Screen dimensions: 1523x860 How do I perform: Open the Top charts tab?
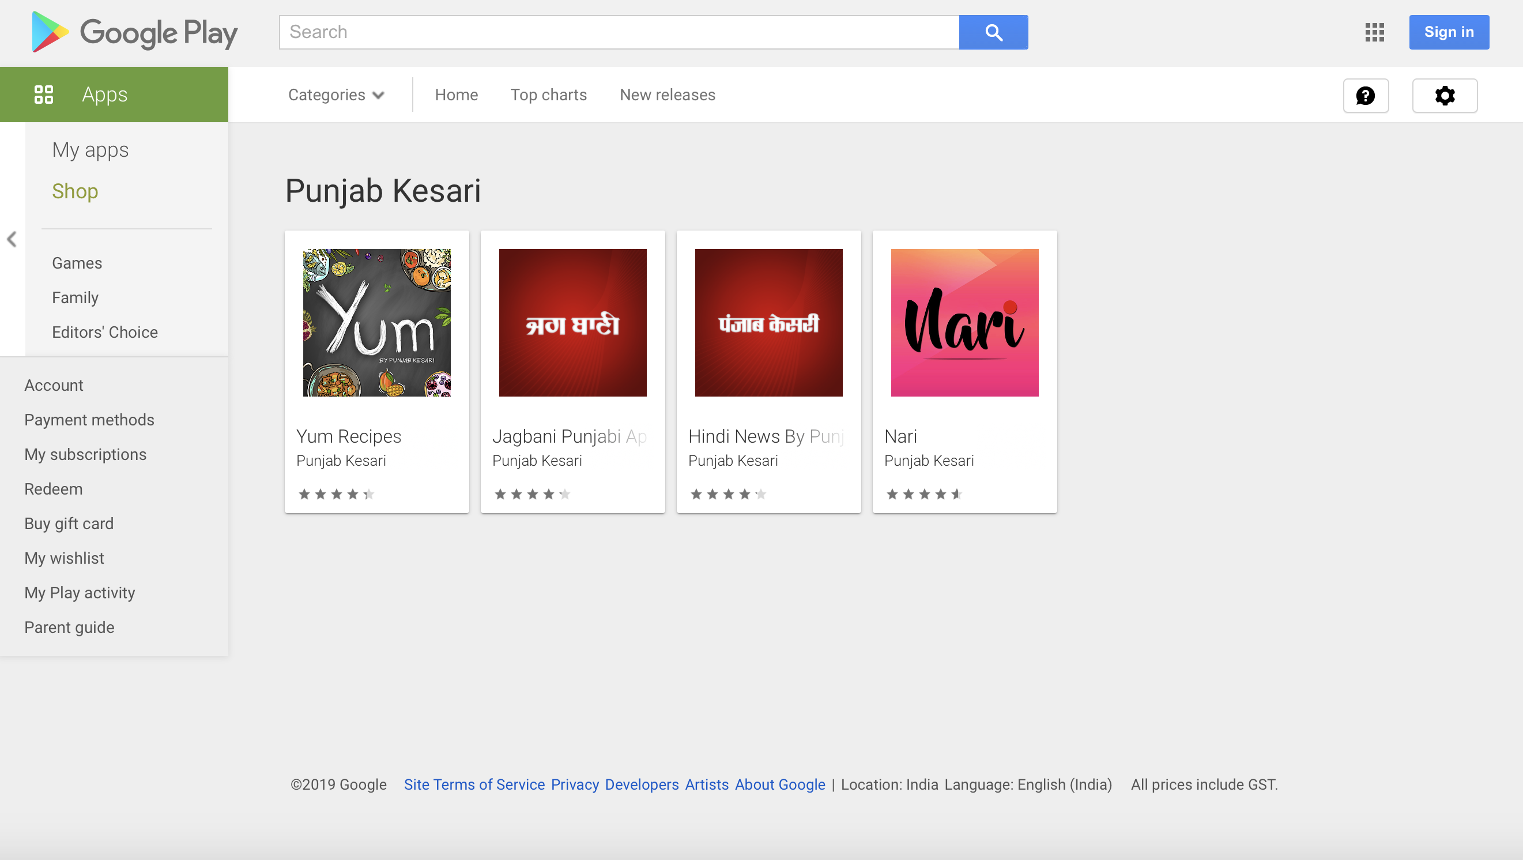point(549,95)
